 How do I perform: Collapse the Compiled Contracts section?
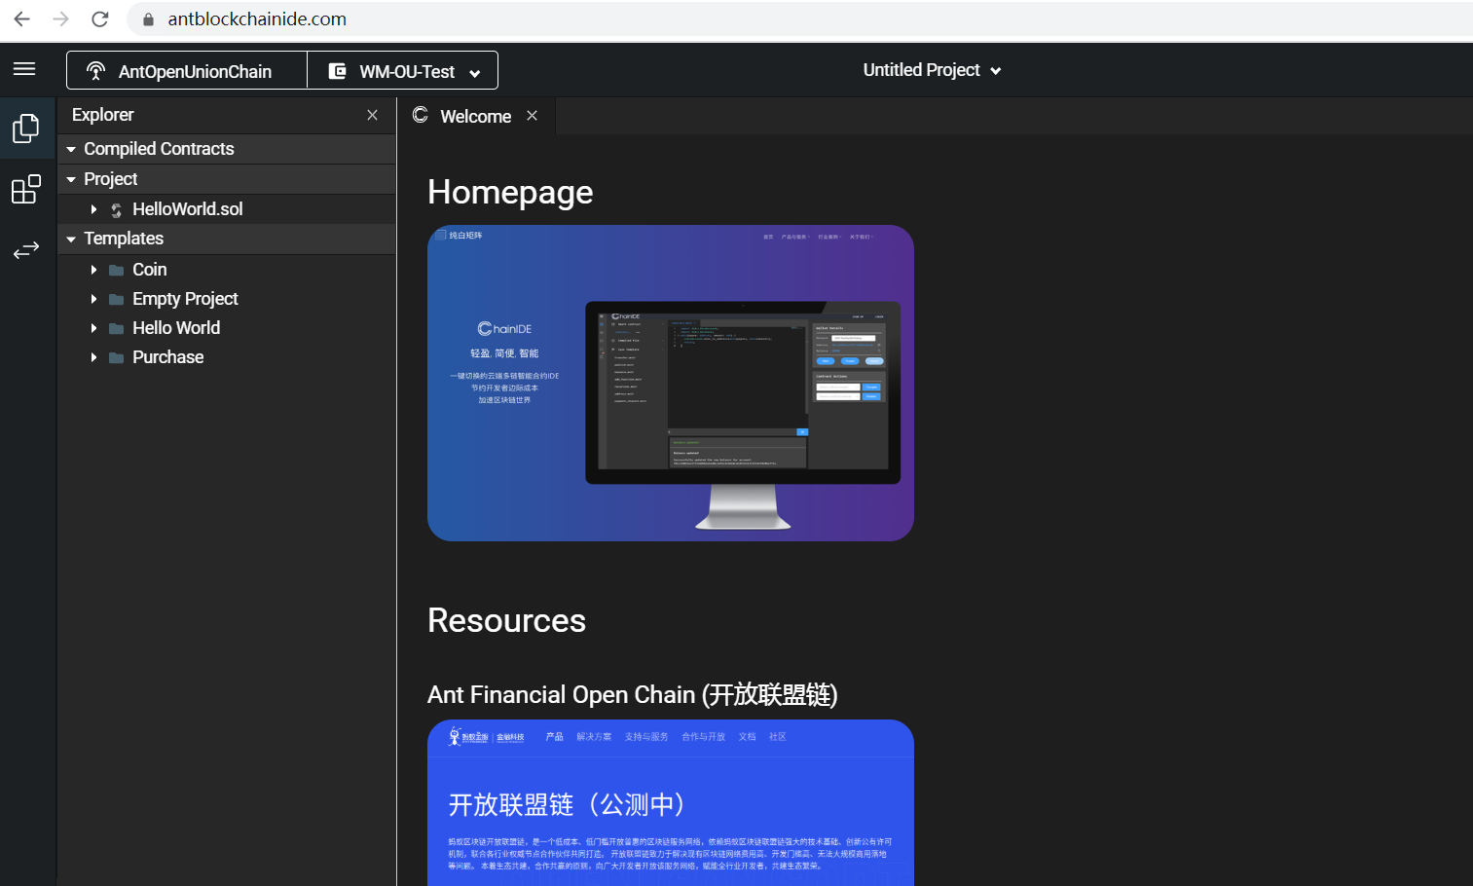click(71, 149)
